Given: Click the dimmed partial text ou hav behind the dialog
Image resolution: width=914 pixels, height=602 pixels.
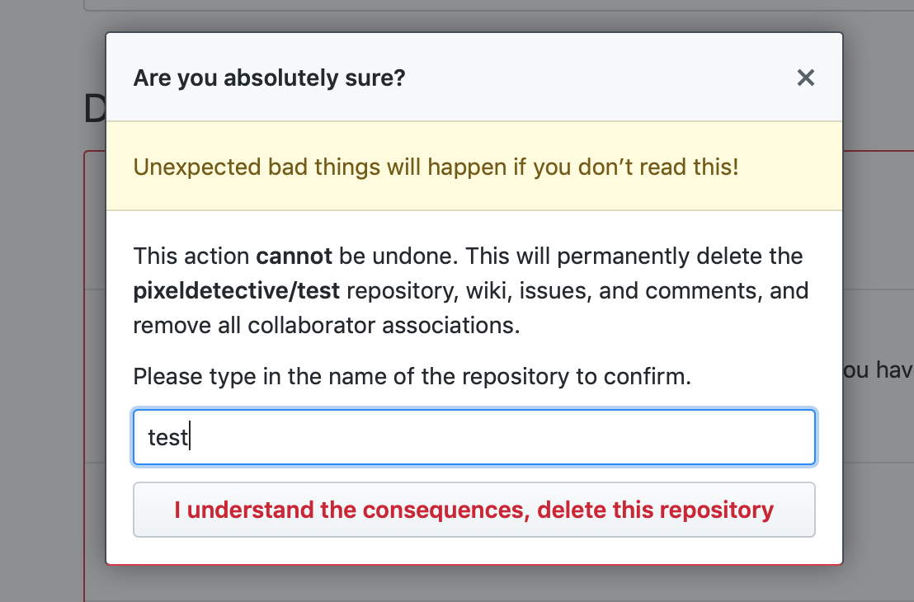Looking at the screenshot, I should pyautogui.click(x=878, y=370).
